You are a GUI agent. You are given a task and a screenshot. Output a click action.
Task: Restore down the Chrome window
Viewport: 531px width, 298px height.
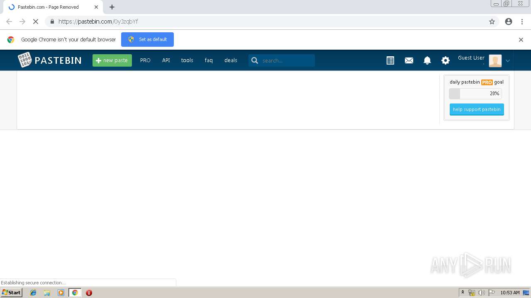pyautogui.click(x=507, y=4)
